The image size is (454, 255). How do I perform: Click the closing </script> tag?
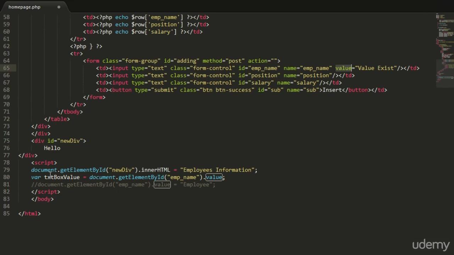point(46,192)
